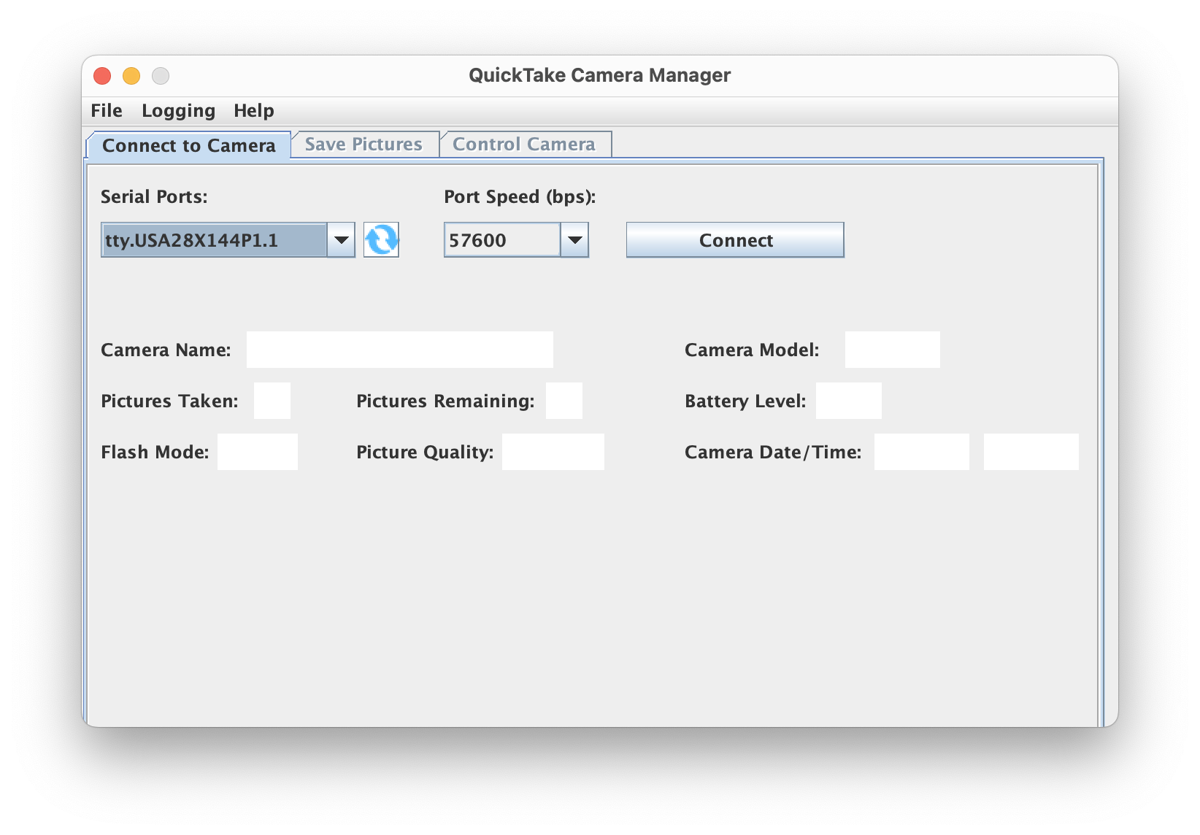Switch to the Save Pictures tab
The height and width of the screenshot is (835, 1200).
[364, 145]
